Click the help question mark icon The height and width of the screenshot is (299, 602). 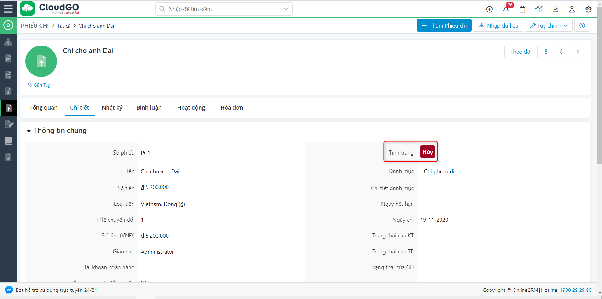point(582,26)
